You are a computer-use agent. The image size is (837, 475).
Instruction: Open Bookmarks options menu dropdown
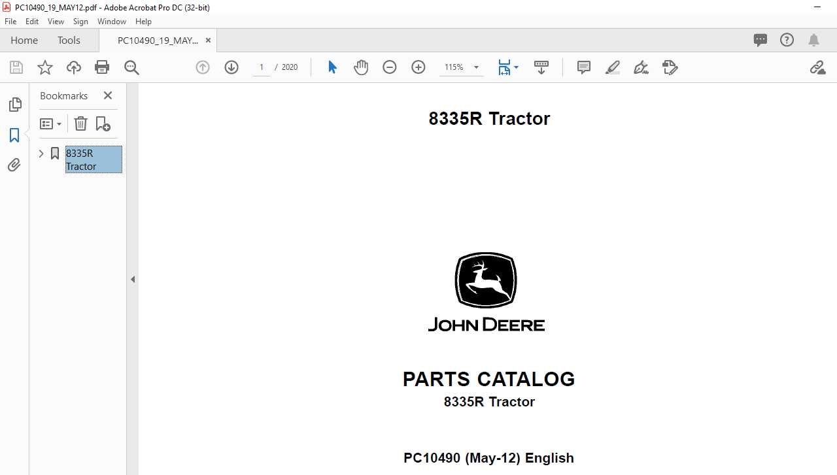point(50,123)
